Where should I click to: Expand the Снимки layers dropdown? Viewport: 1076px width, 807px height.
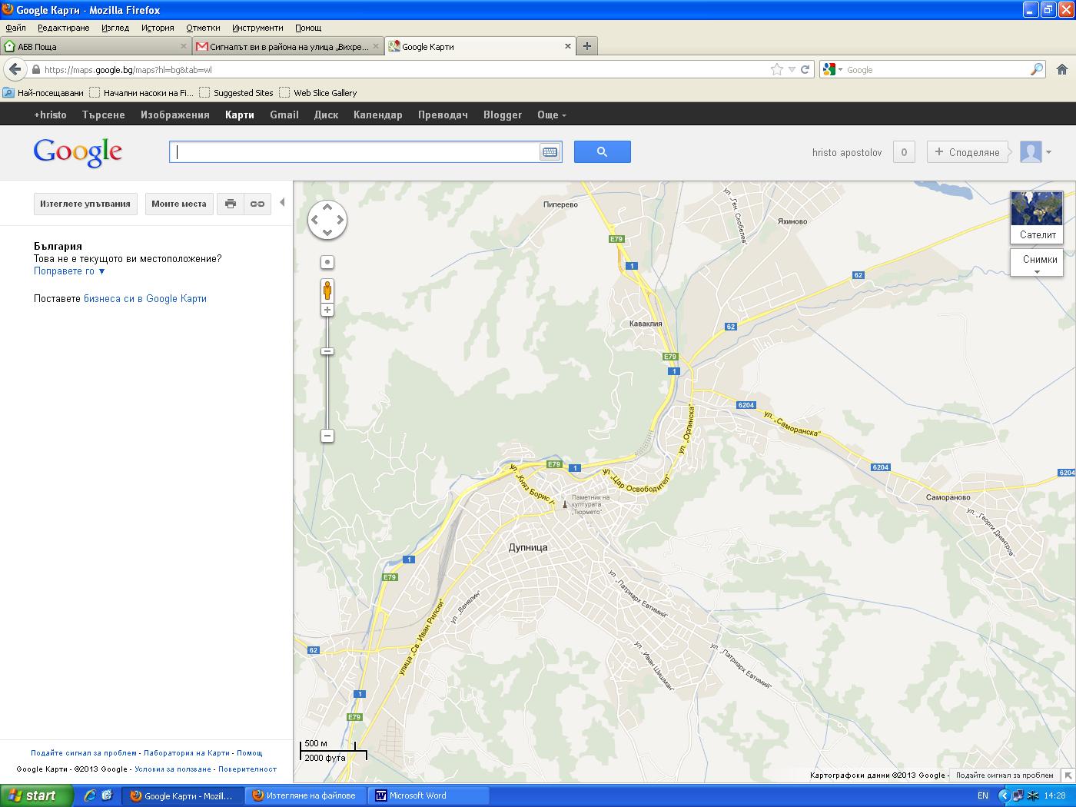coord(1037,262)
